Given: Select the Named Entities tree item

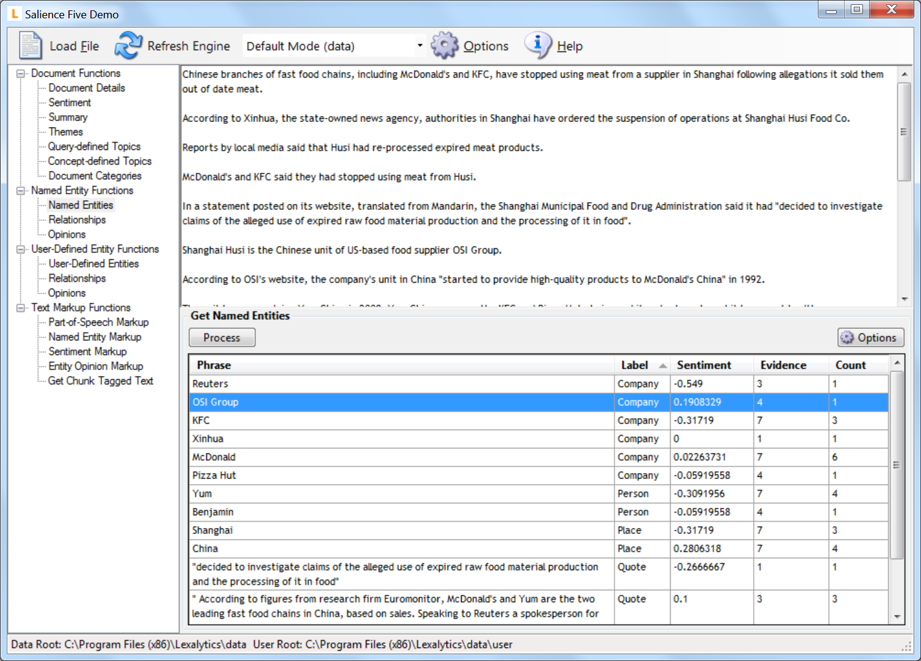Looking at the screenshot, I should [81, 205].
